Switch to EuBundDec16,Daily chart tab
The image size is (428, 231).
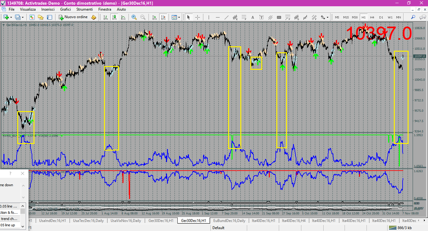coord(229,221)
